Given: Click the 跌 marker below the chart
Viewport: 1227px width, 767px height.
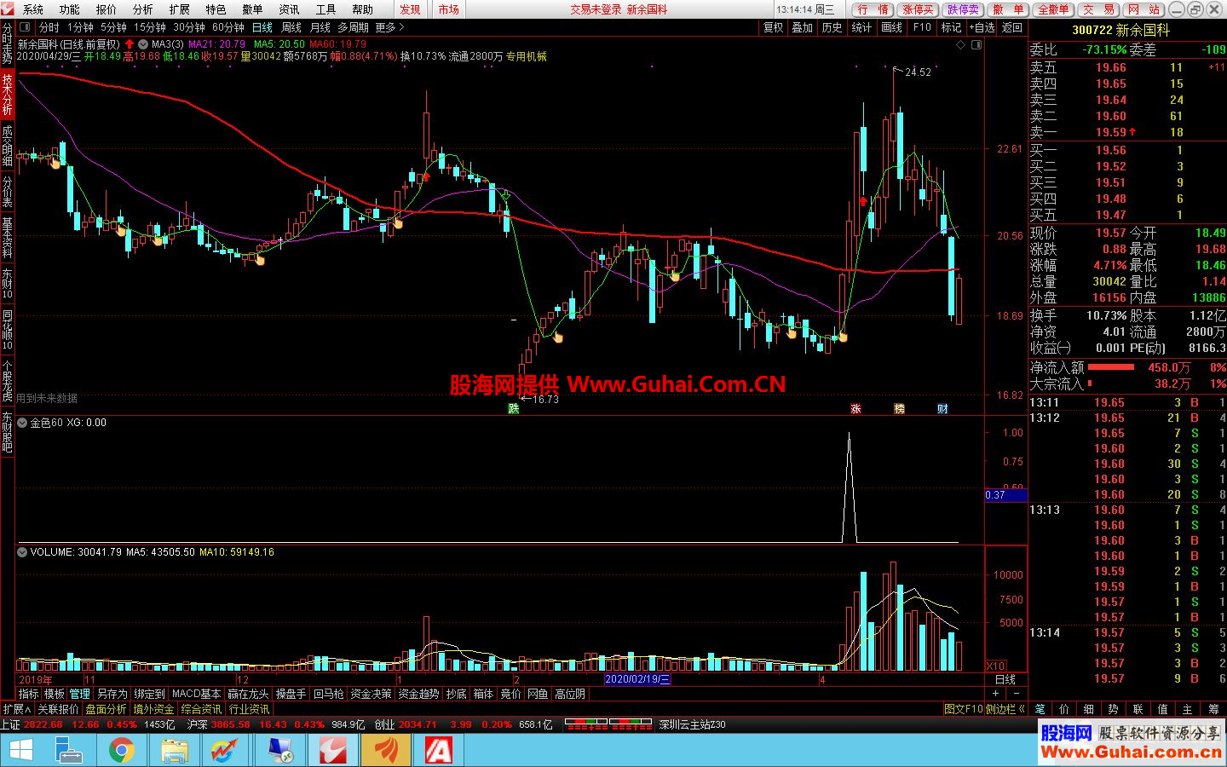Looking at the screenshot, I should [514, 408].
